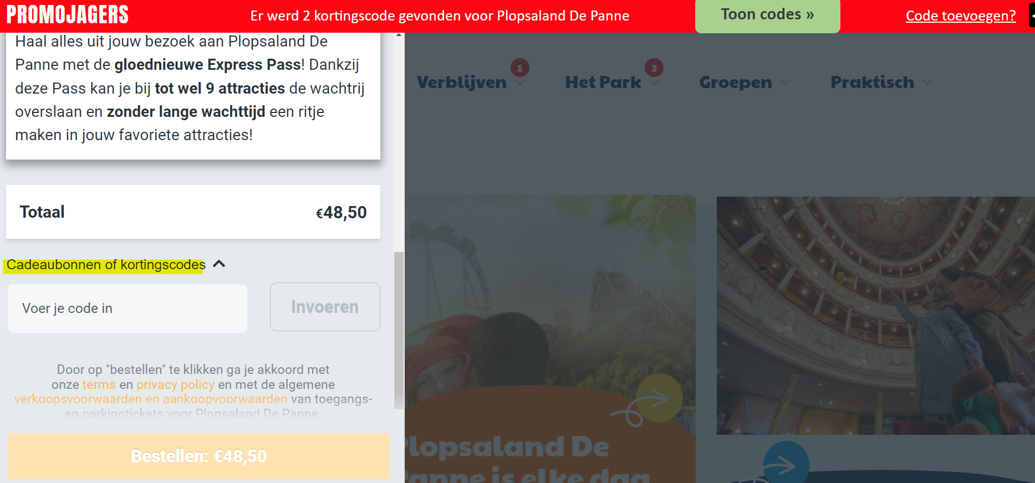Open the privacy policy link
This screenshot has width=1035, height=483.
click(x=175, y=384)
